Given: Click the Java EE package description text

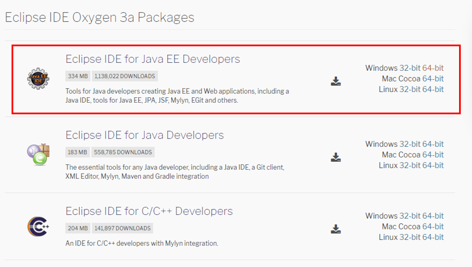Looking at the screenshot, I should tap(177, 96).
